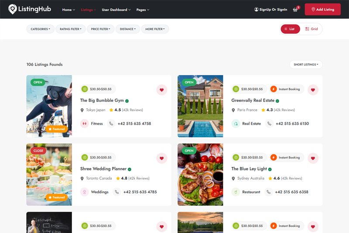The image size is (349, 233).
Task: Open the shopping basket cart icon
Action: tap(295, 10)
